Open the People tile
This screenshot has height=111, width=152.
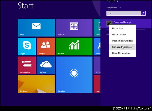tap(46, 47)
